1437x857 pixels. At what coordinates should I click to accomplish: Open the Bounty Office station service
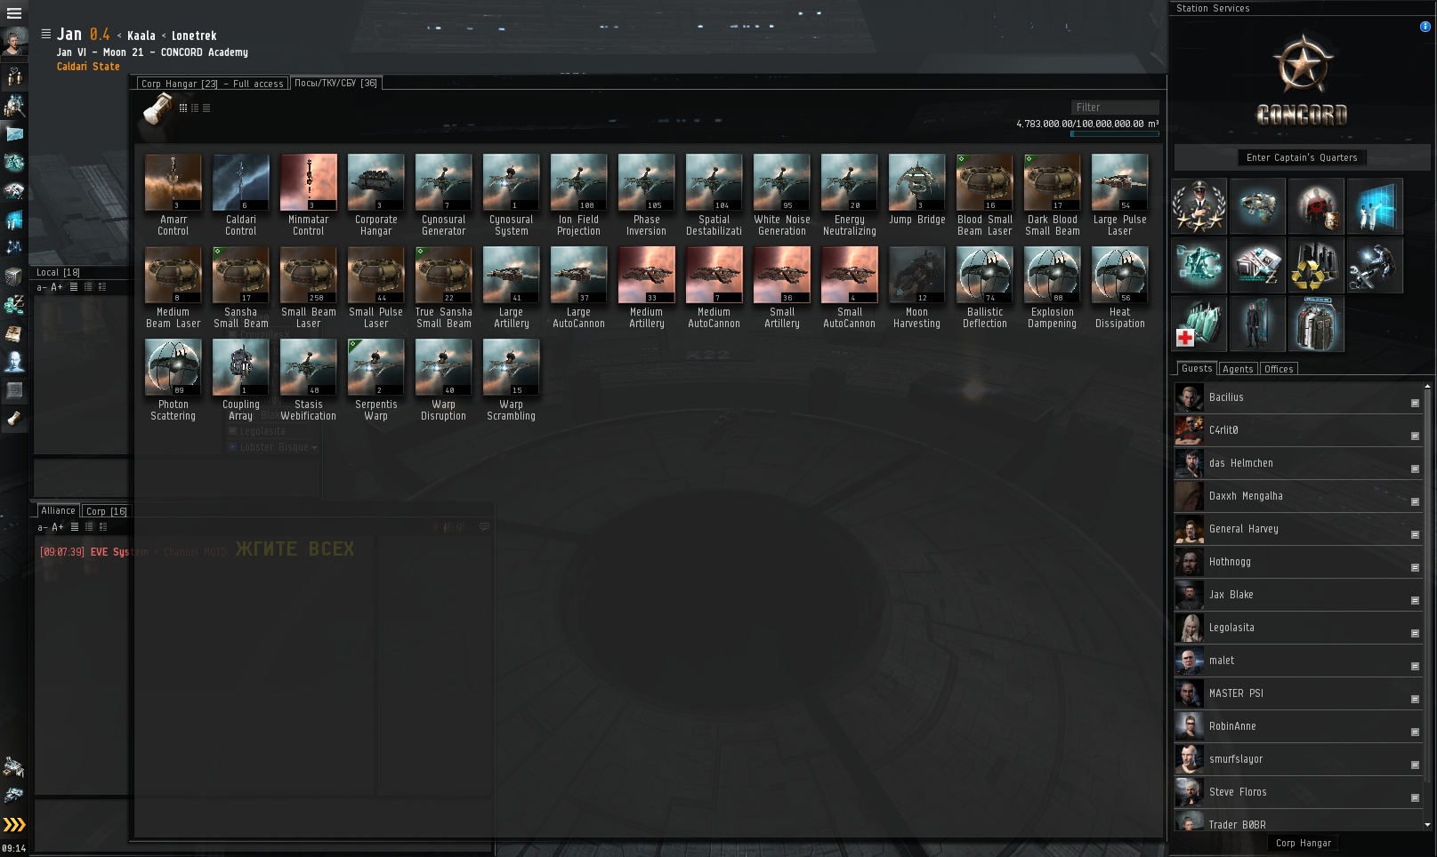pos(1316,206)
